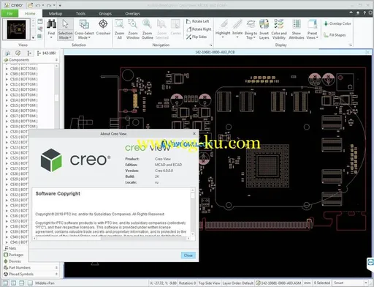
Task: Select the PCB view thumbnail
Action: 16,29
